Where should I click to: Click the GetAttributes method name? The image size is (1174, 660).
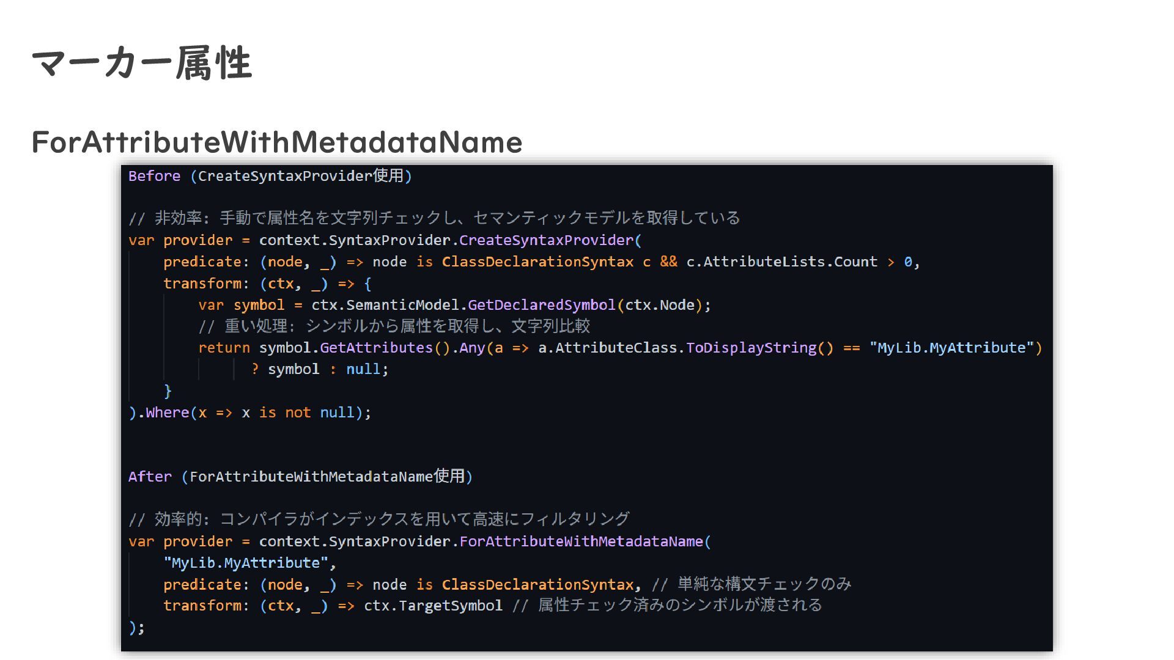tap(375, 348)
